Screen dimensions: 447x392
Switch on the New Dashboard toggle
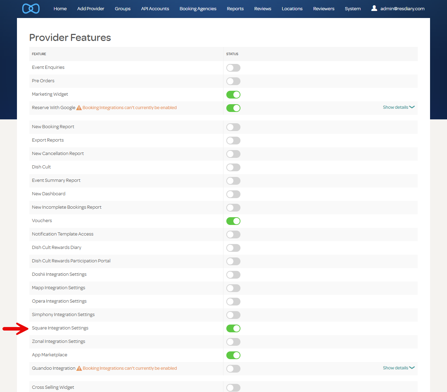[x=233, y=194]
